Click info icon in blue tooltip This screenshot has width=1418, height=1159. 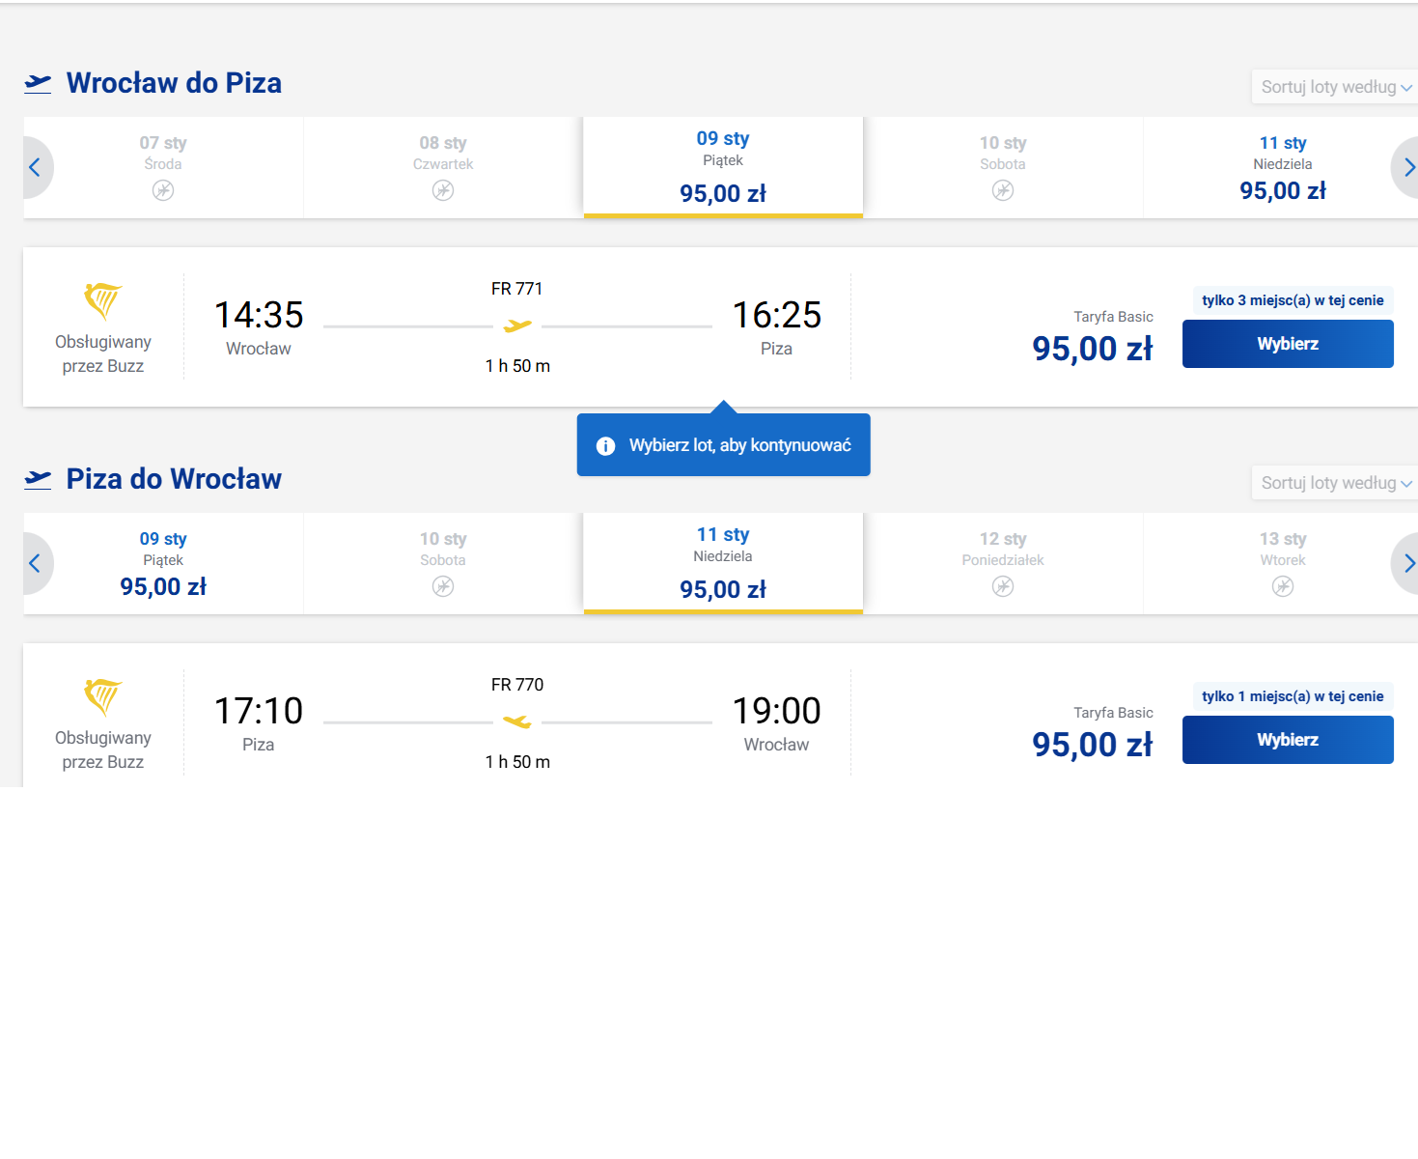[x=605, y=445]
